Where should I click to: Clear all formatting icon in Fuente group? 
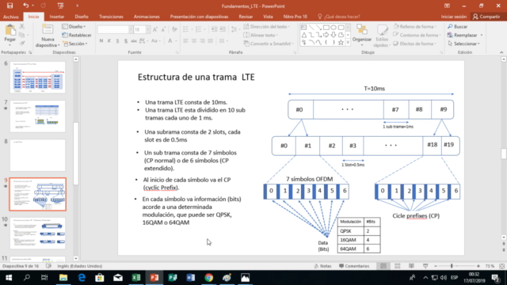[x=174, y=30]
